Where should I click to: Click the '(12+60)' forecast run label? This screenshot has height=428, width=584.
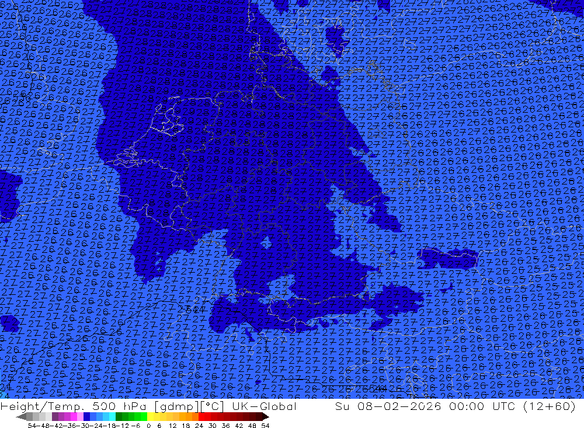pyautogui.click(x=549, y=406)
